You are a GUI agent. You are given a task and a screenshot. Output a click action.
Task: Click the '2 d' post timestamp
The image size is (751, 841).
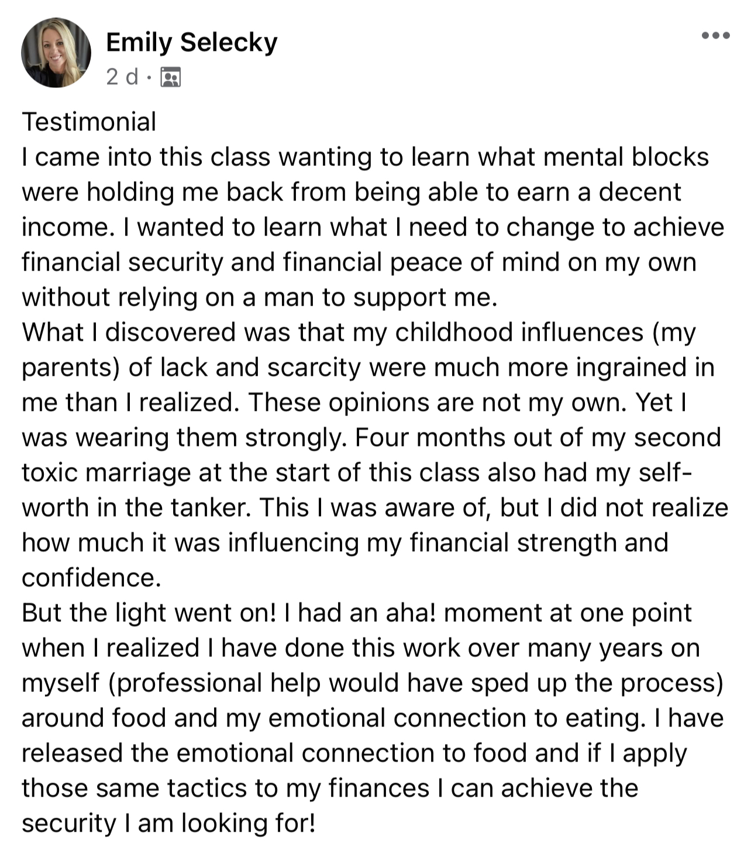point(122,77)
